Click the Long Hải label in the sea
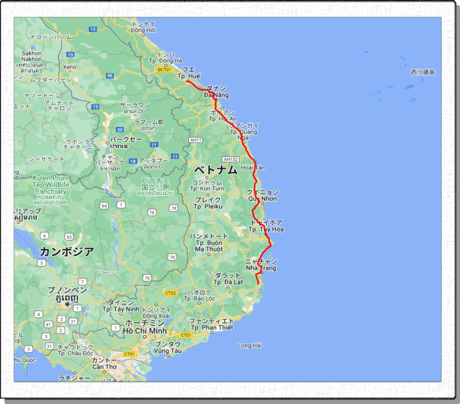 (x=250, y=346)
